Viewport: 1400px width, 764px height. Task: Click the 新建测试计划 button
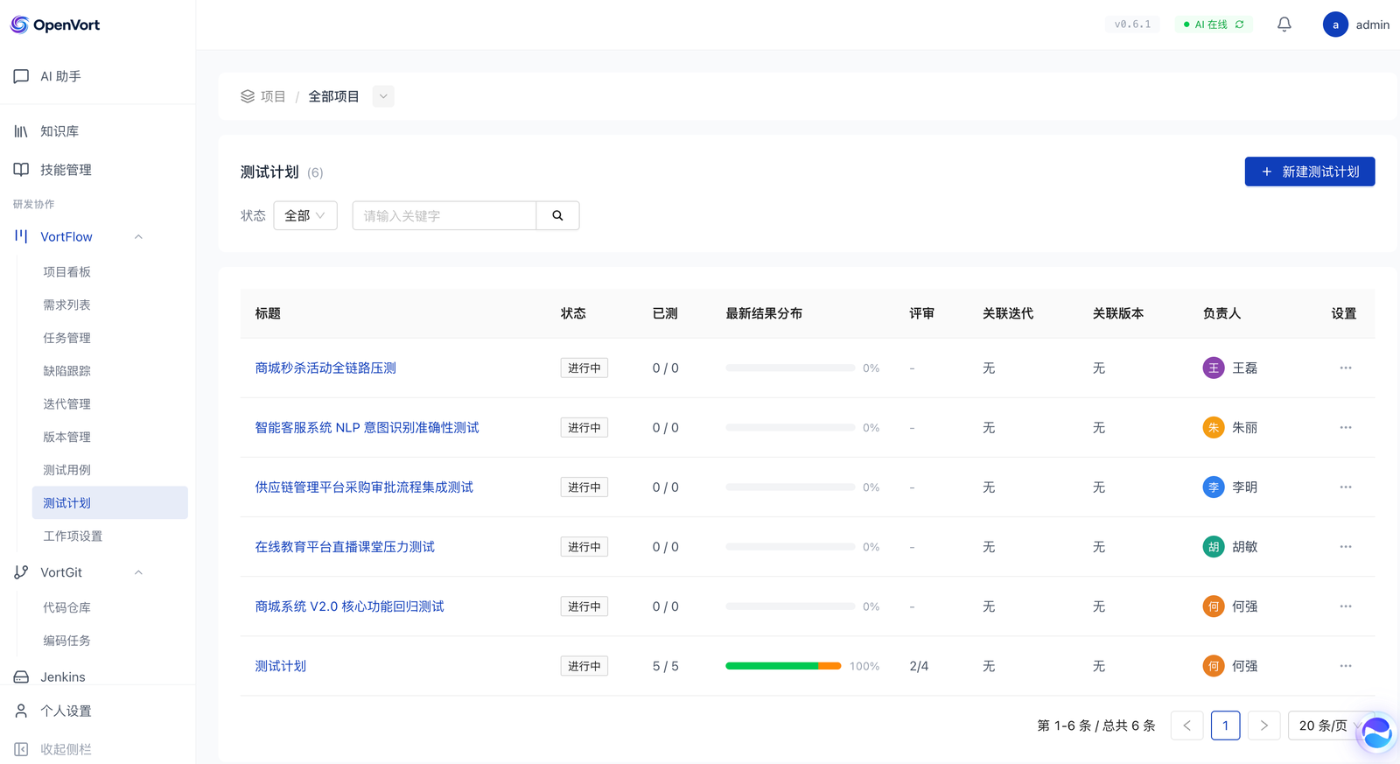1309,172
